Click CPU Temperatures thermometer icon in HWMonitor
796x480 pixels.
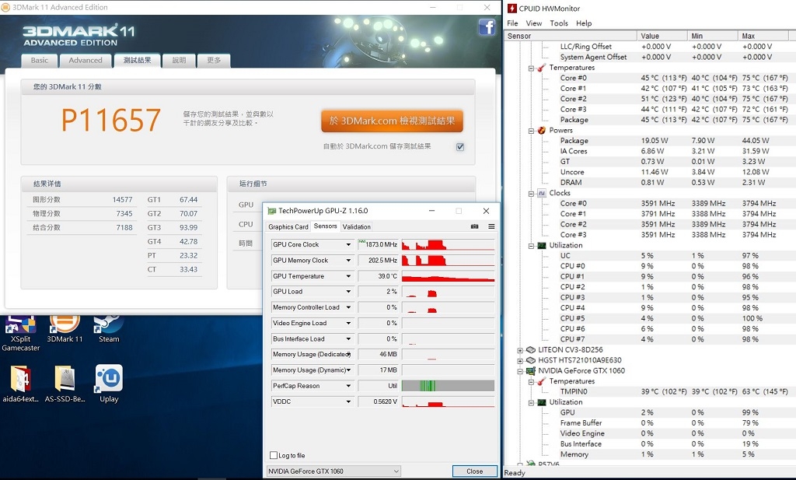click(542, 67)
